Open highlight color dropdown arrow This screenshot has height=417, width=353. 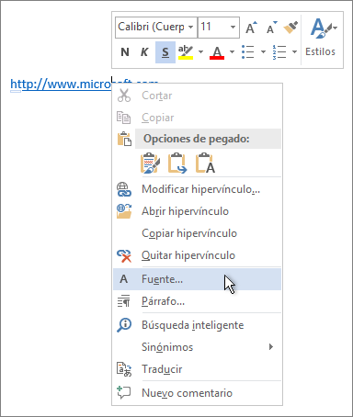[x=200, y=52]
